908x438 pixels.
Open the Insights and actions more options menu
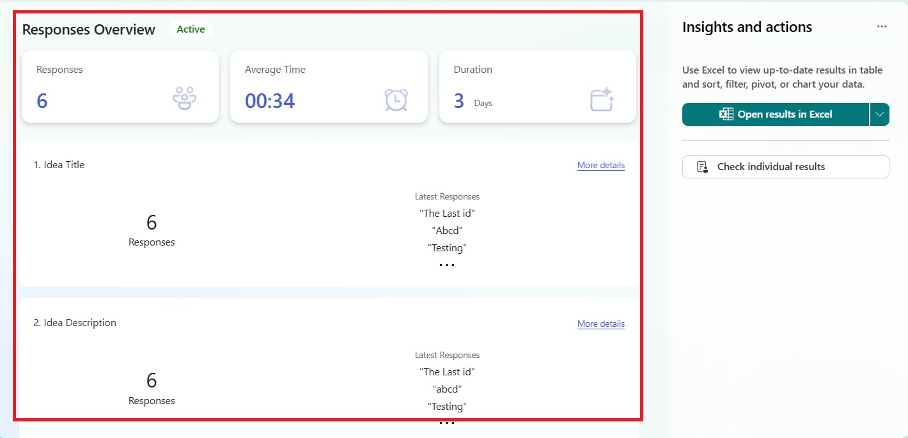(x=882, y=27)
